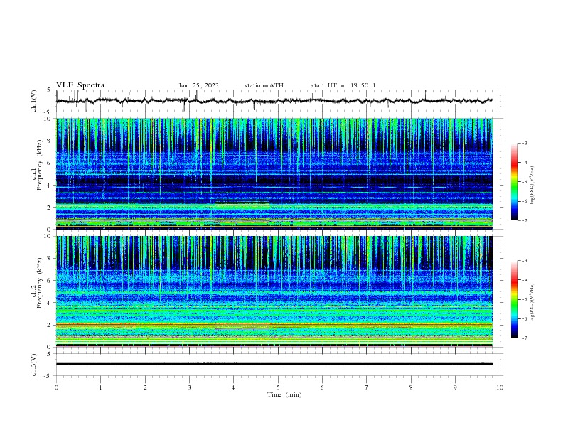The height and width of the screenshot is (435, 563).
Task: Click the '-3' label on upper colorbar
Action: pyautogui.click(x=524, y=143)
